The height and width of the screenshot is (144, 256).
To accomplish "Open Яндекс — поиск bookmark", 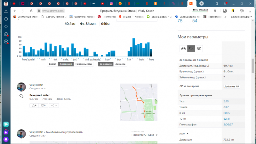I will (x=131, y=17).
